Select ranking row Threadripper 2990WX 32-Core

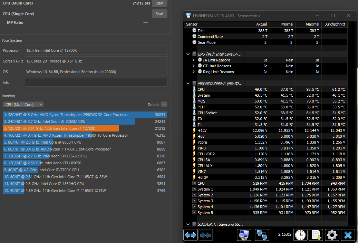85,115
